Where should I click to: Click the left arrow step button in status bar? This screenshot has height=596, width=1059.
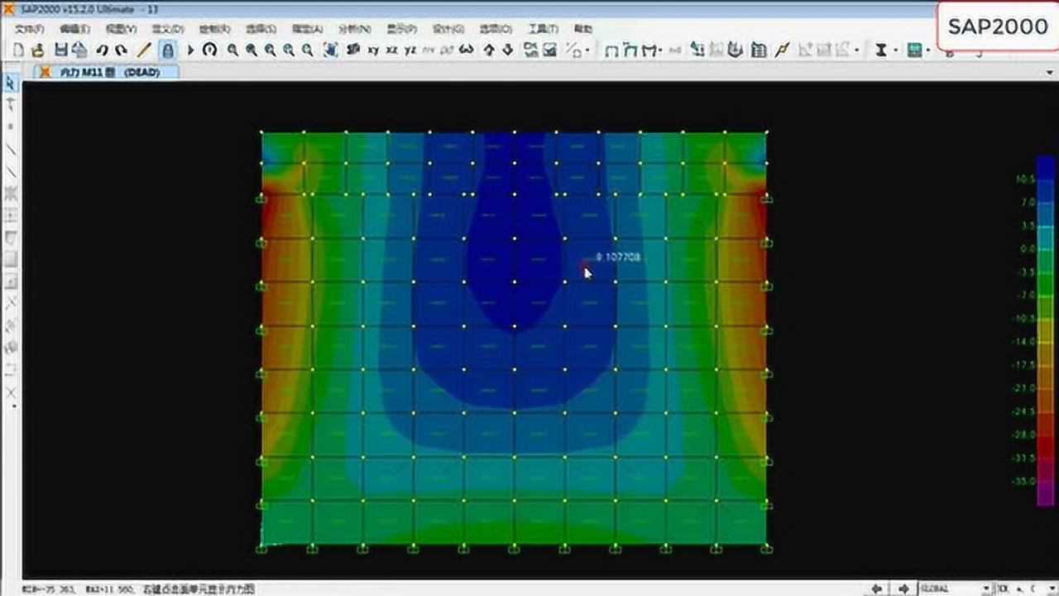pos(877,588)
